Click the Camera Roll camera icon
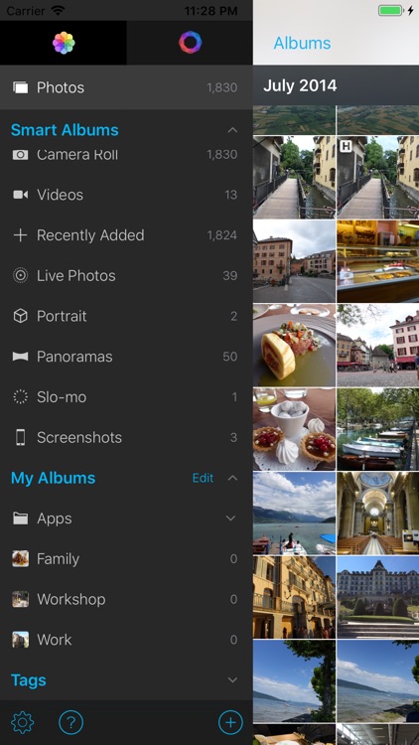The width and height of the screenshot is (419, 745). [21, 154]
